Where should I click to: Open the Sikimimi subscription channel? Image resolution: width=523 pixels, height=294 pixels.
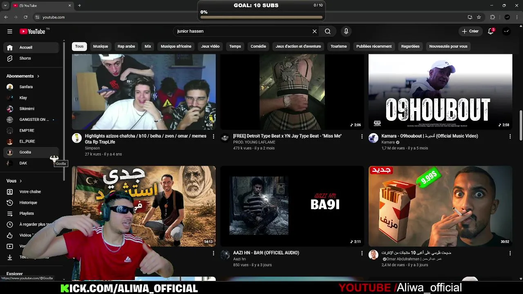(31, 109)
